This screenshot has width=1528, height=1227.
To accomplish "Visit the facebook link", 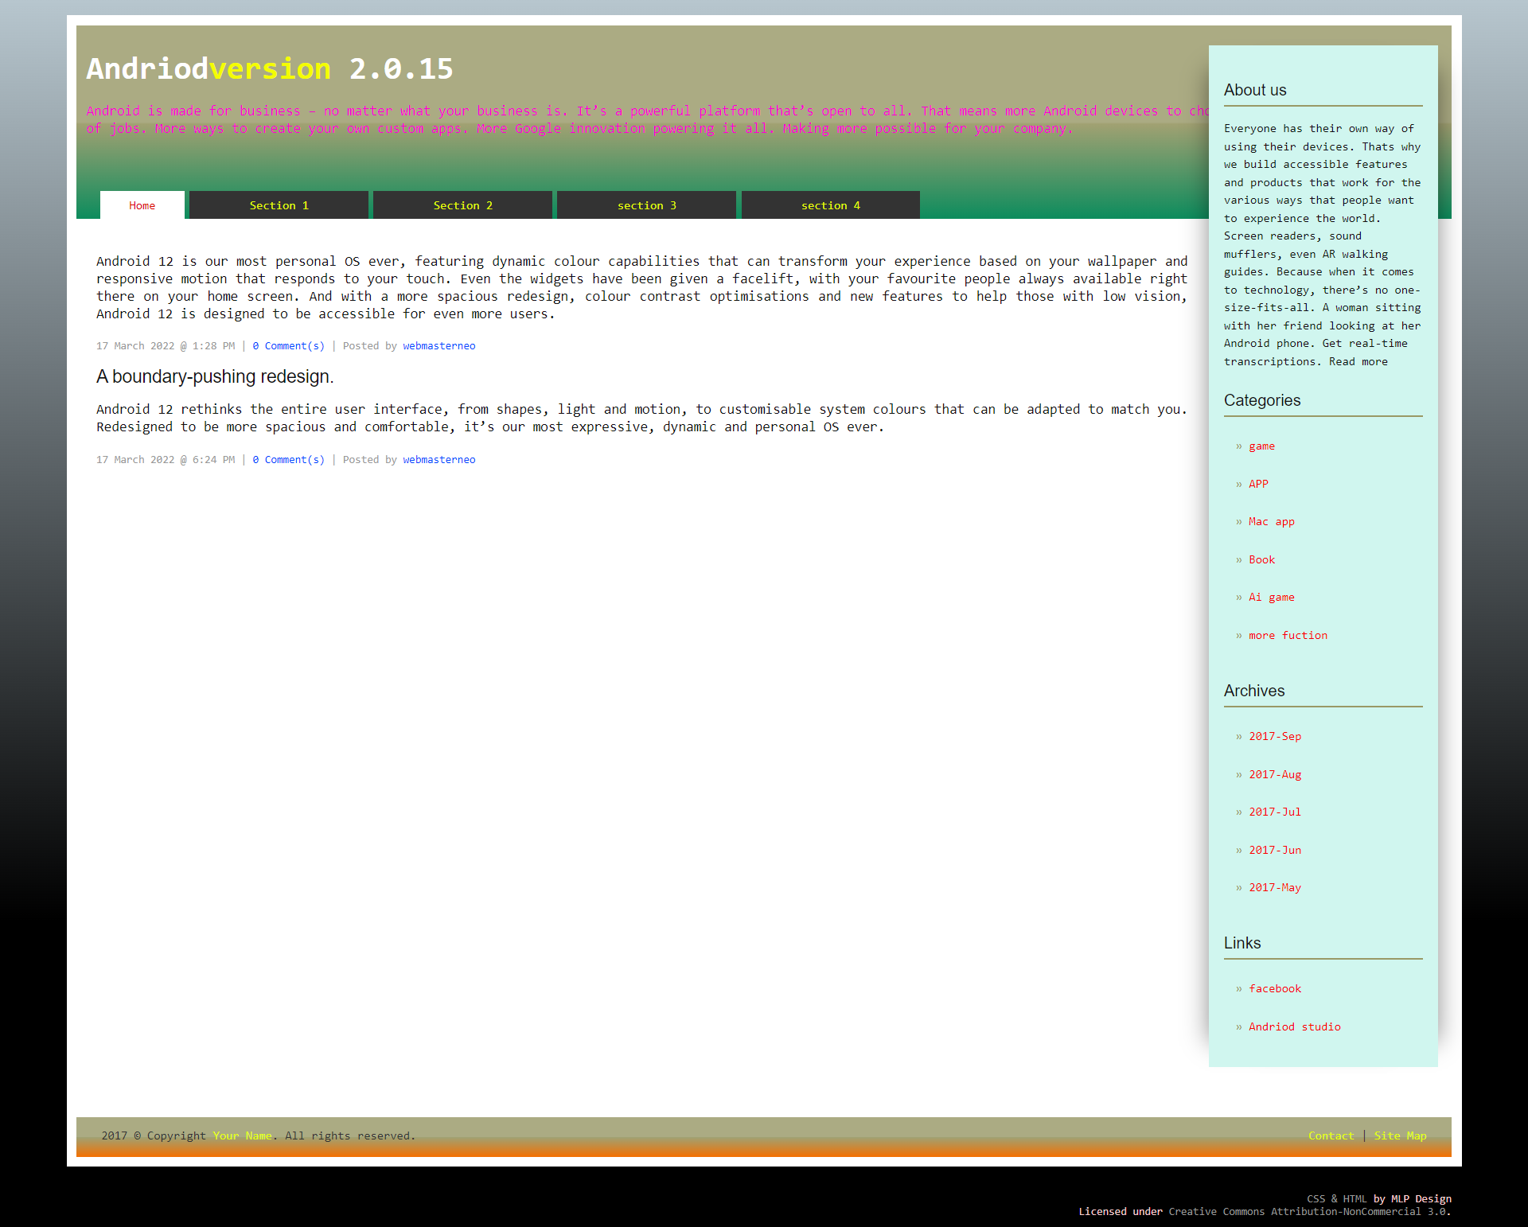I will (1275, 988).
